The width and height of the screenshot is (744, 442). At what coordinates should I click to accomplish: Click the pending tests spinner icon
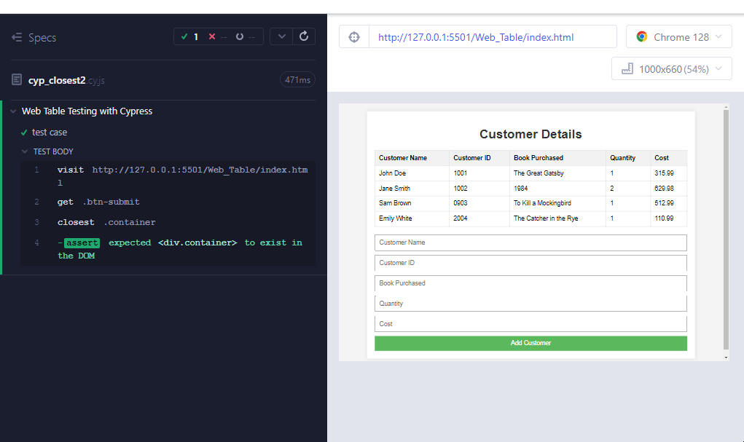click(x=240, y=36)
